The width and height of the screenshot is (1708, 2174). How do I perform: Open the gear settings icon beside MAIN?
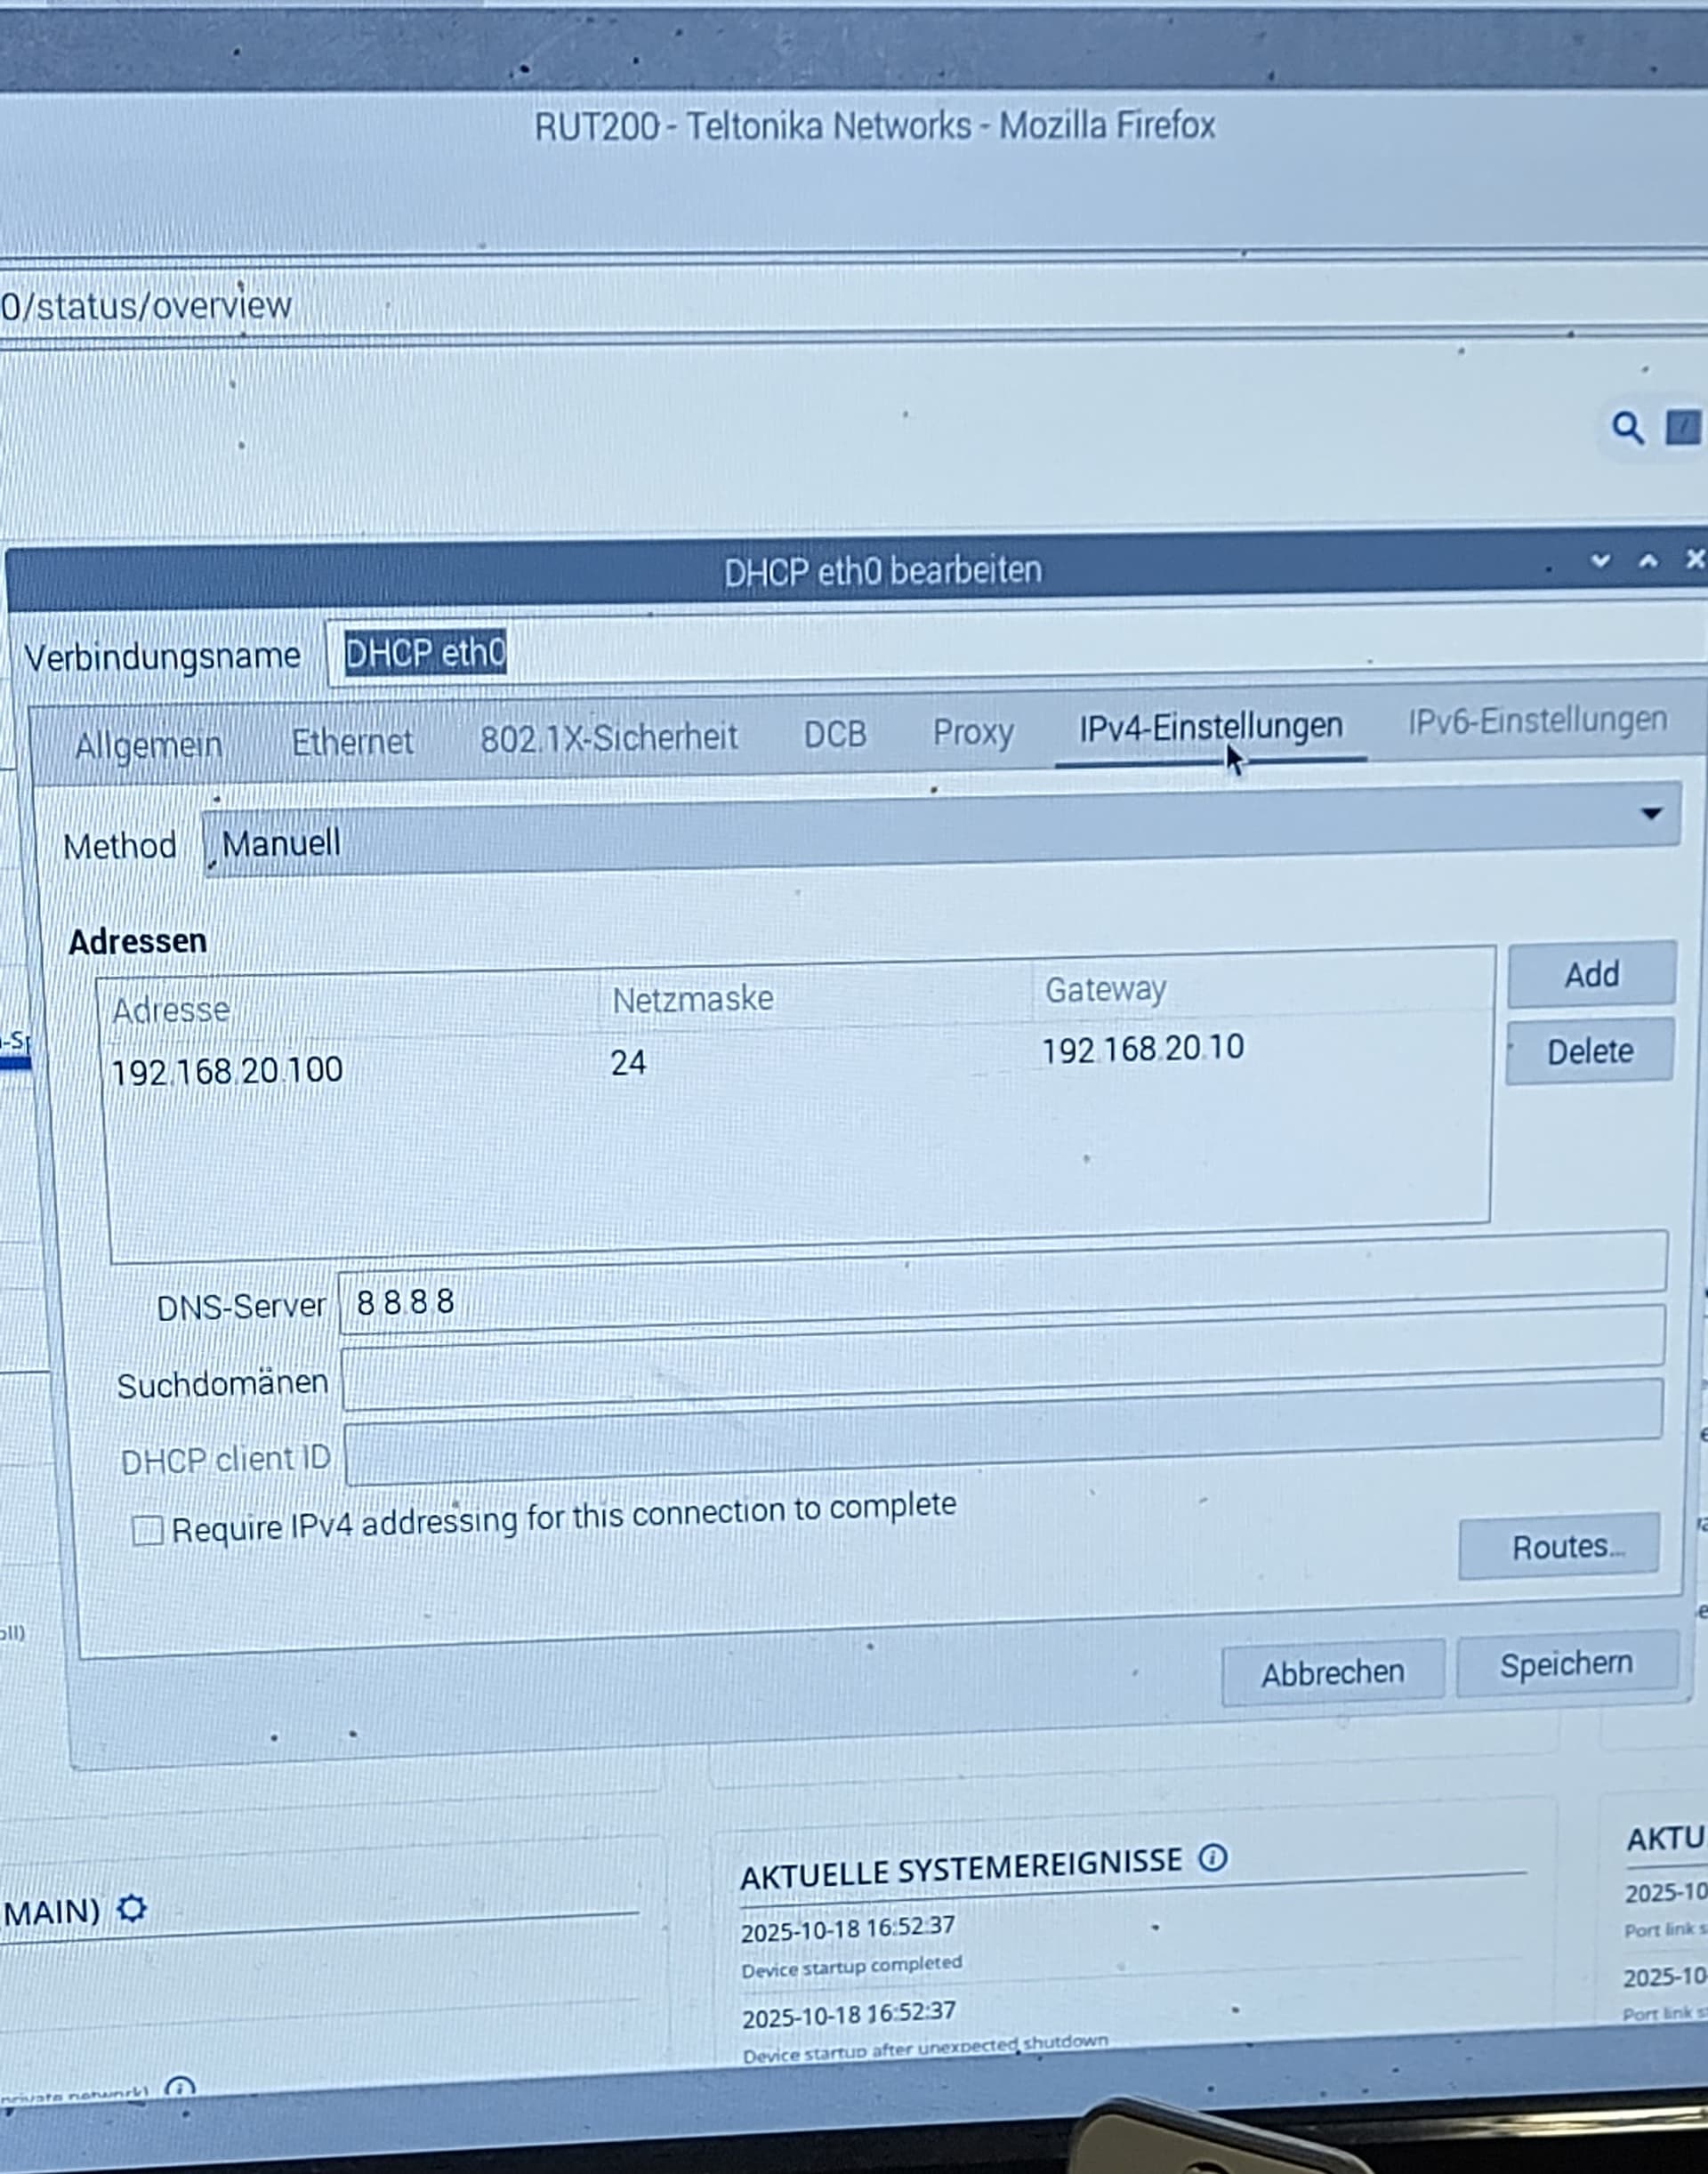[131, 1908]
